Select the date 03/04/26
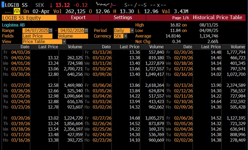The image size is (248, 150). [x=102, y=96]
